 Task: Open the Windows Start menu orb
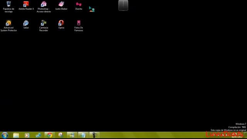coord(5,135)
